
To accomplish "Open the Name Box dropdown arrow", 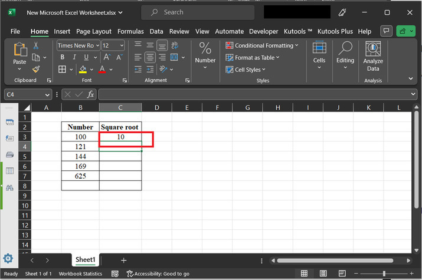I will pyautogui.click(x=47, y=94).
